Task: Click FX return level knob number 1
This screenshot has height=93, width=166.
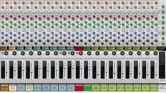Action: (163, 6)
